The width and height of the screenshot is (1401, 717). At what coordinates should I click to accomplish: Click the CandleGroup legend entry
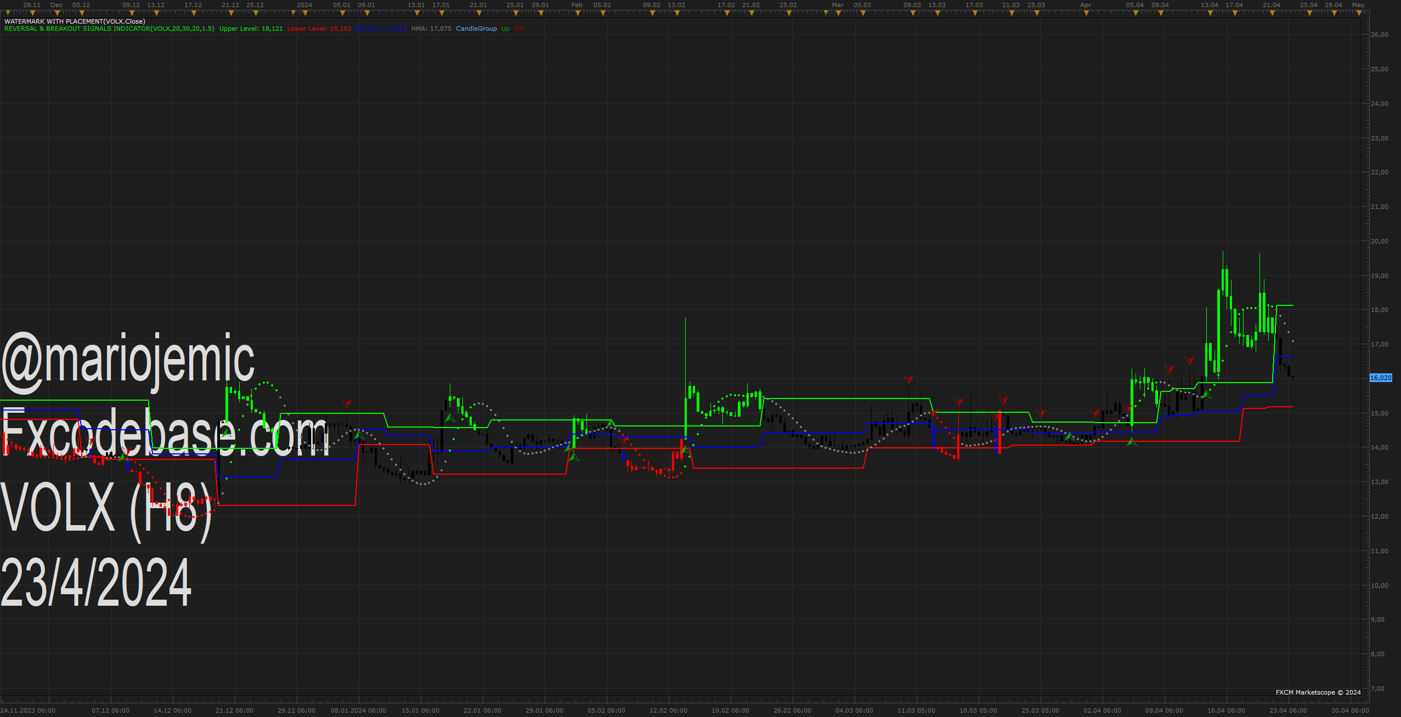click(x=476, y=29)
